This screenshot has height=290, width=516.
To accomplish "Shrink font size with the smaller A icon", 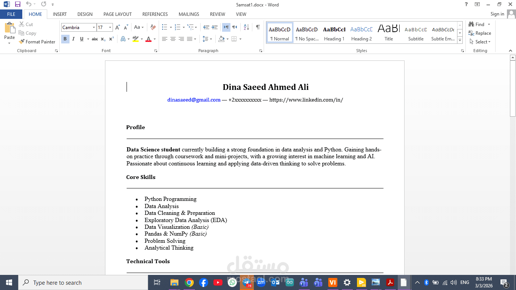I will (126, 27).
